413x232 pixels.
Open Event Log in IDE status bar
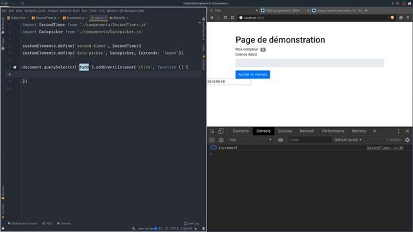coord(192,224)
